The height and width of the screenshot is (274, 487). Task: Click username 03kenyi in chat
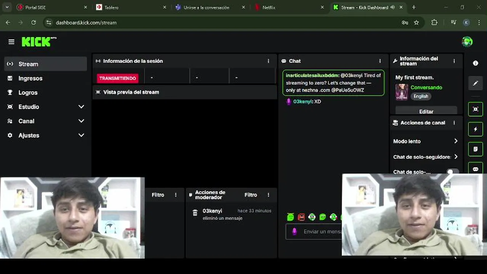point(303,102)
